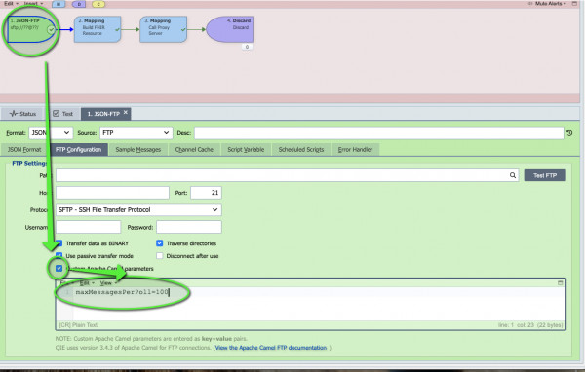585x372 pixels.
Task: Click the Test FTP button
Action: (545, 175)
